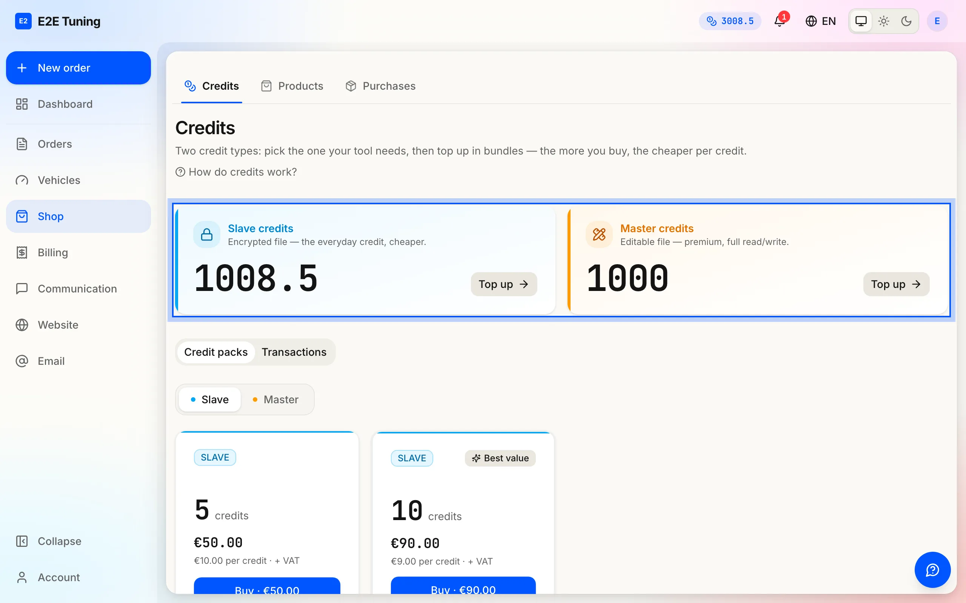Collapse the sidebar
The height and width of the screenshot is (603, 966).
(x=78, y=541)
